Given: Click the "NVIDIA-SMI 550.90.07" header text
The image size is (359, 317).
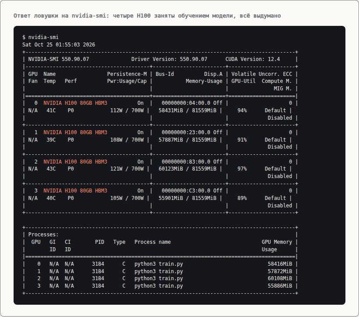Looking at the screenshot, I should (x=59, y=59).
